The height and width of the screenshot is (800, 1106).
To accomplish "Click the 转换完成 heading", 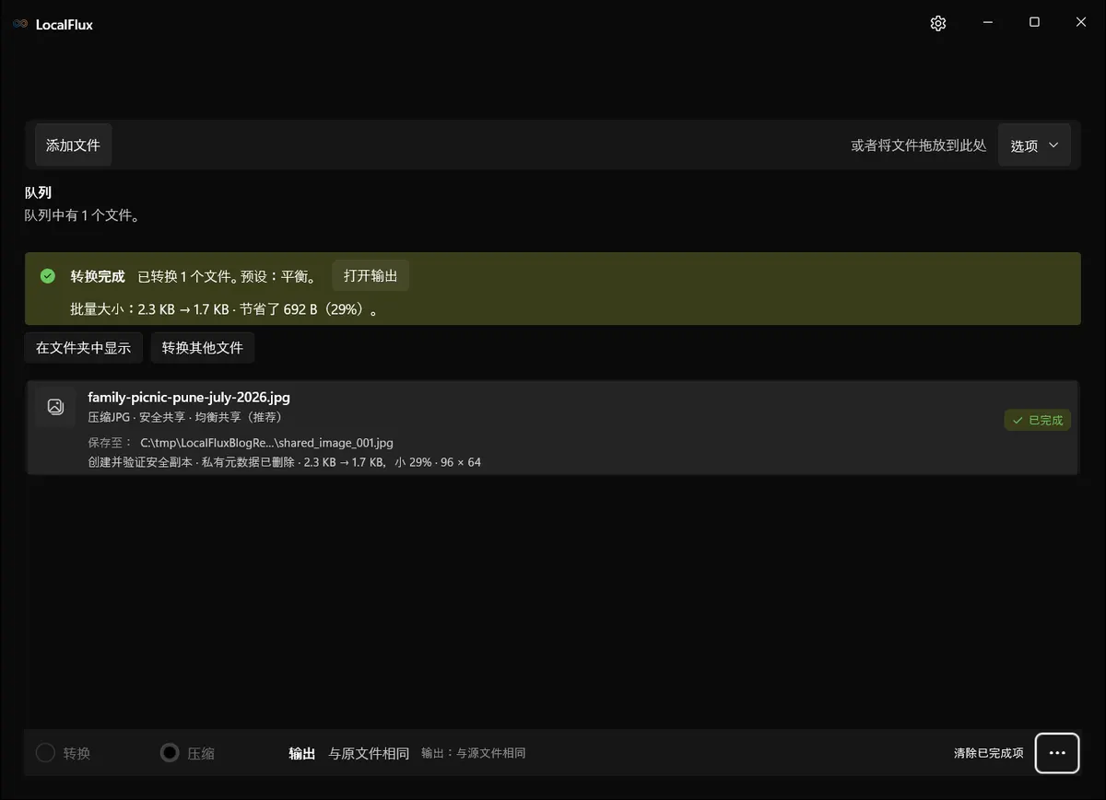I will point(98,276).
